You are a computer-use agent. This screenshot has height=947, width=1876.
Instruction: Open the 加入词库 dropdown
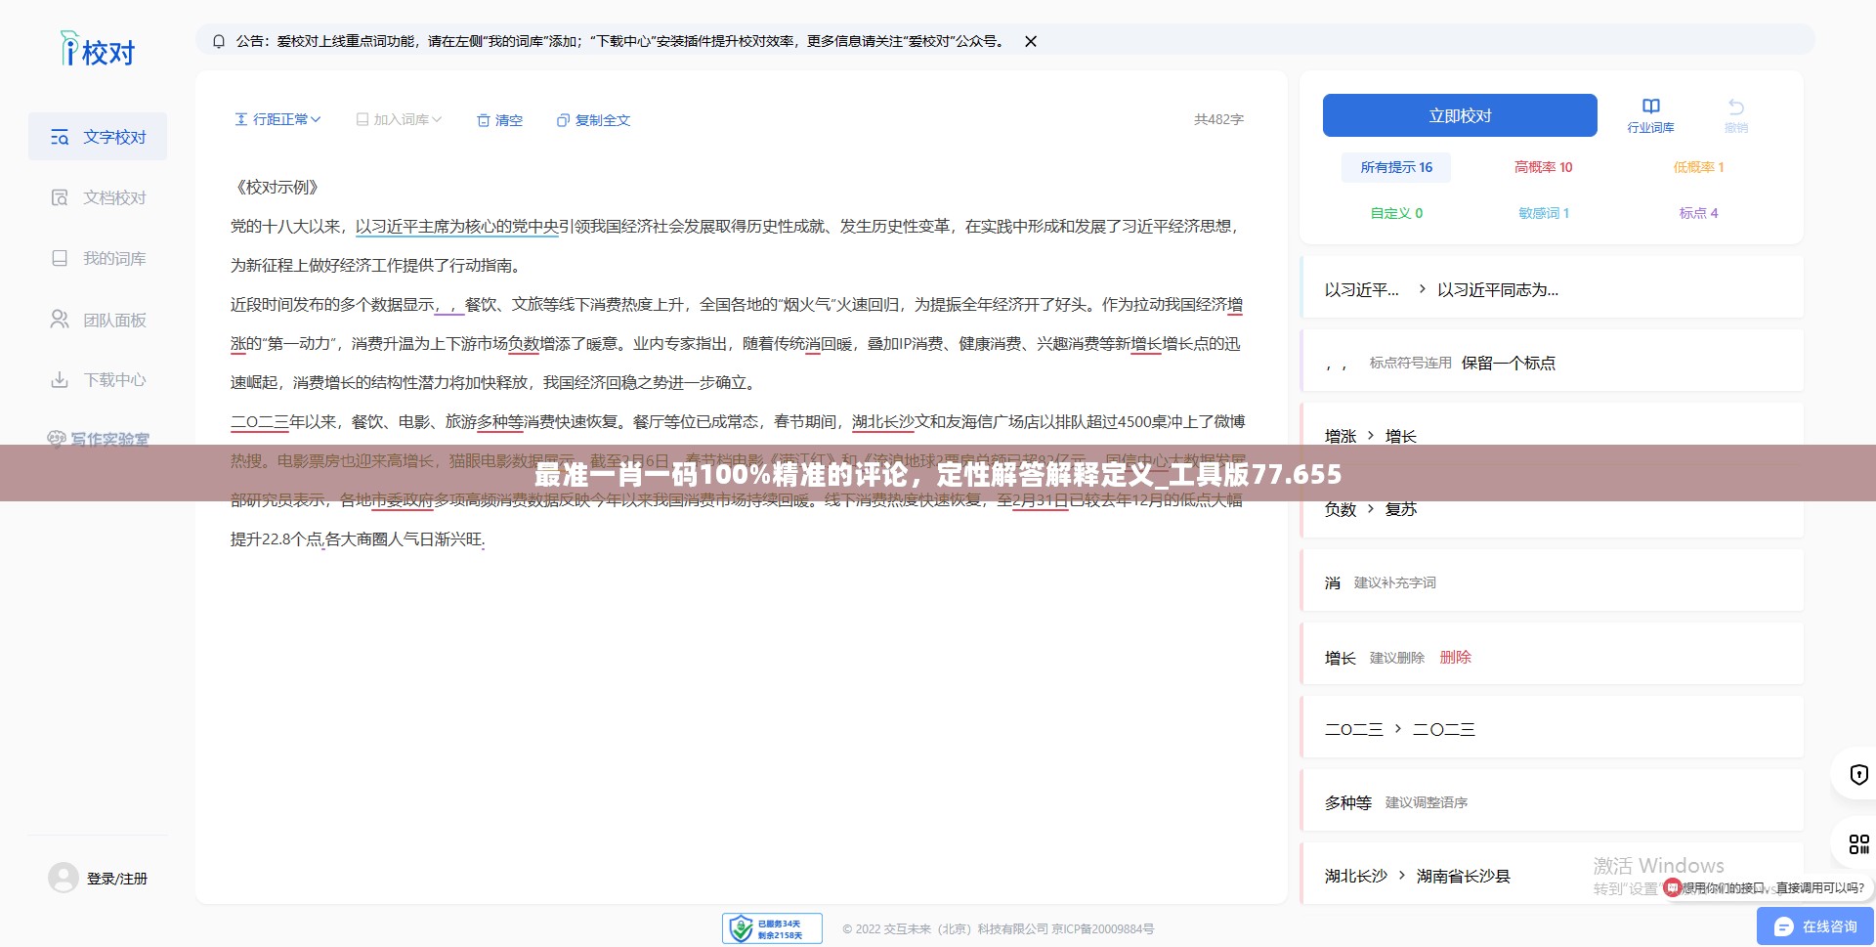pos(399,119)
